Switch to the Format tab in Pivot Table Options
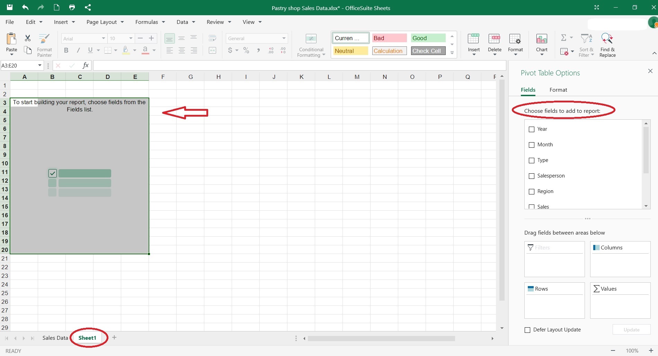Image resolution: width=658 pixels, height=356 pixels. tap(558, 90)
